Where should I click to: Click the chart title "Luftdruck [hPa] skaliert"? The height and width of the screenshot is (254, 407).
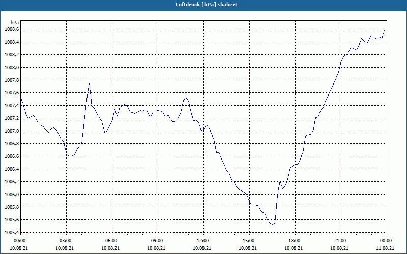pos(207,5)
